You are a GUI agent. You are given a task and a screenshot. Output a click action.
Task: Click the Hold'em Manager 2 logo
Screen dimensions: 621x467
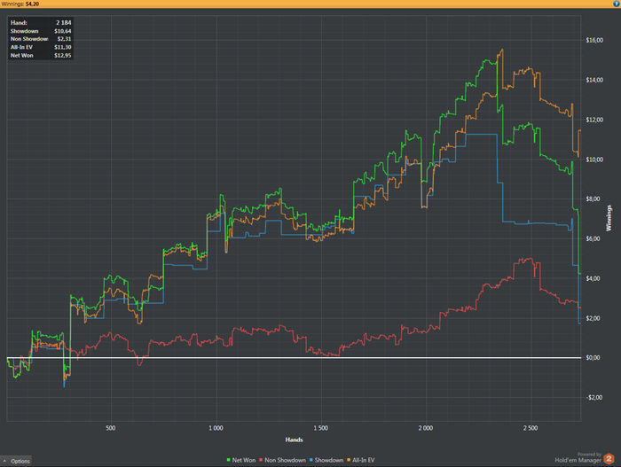(x=609, y=459)
